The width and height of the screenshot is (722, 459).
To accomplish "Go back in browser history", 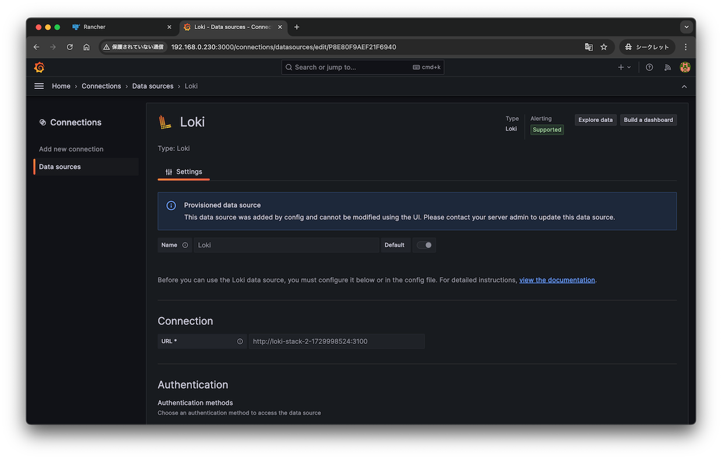I will [37, 47].
